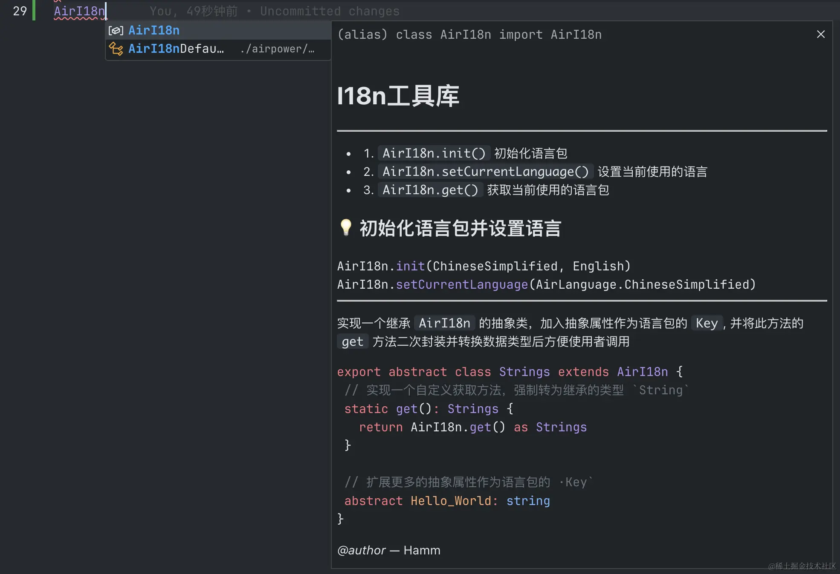
Task: Click the inline 'Key' code label in description
Action: (707, 323)
